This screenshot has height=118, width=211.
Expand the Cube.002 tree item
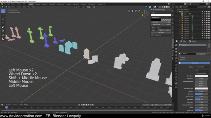[x=180, y=18]
